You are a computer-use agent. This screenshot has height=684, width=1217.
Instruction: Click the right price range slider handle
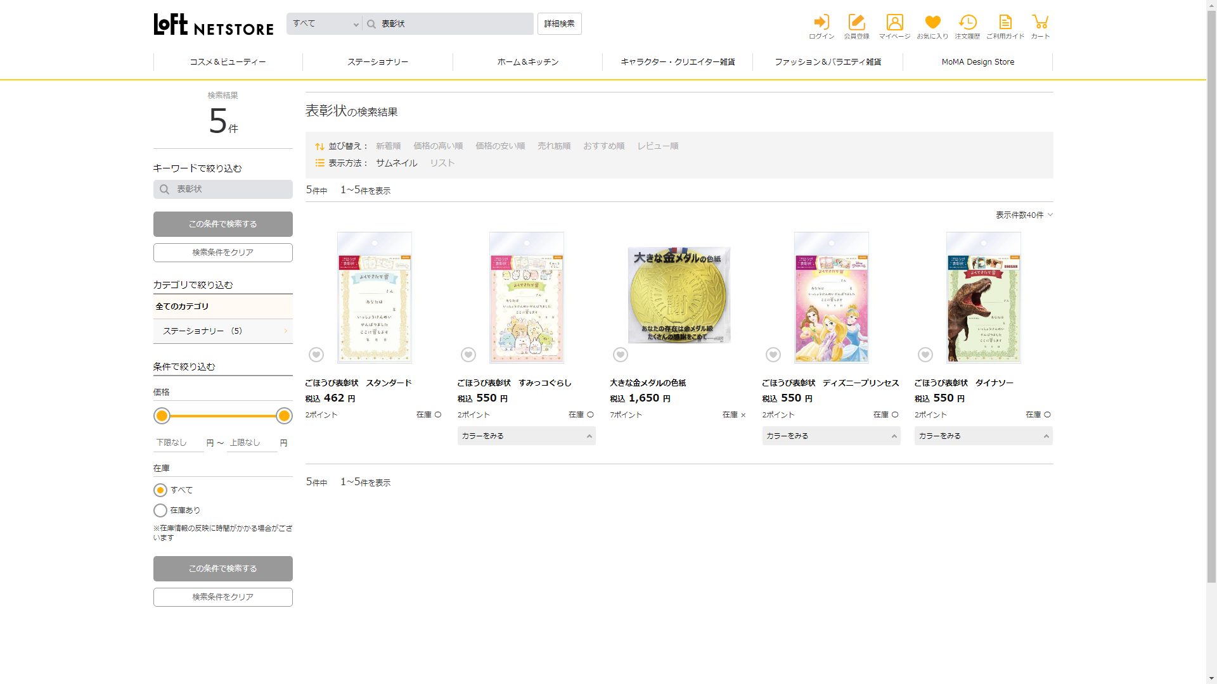284,416
